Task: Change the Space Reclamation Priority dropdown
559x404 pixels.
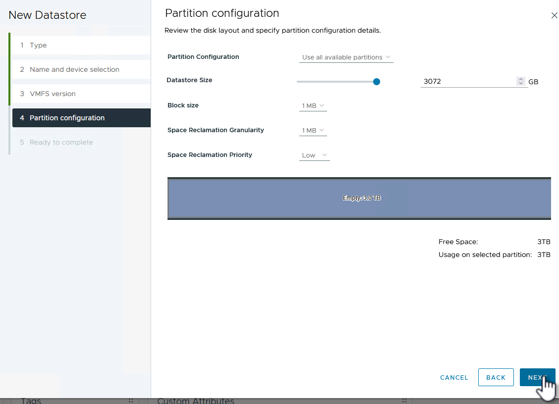Action: click(x=314, y=155)
